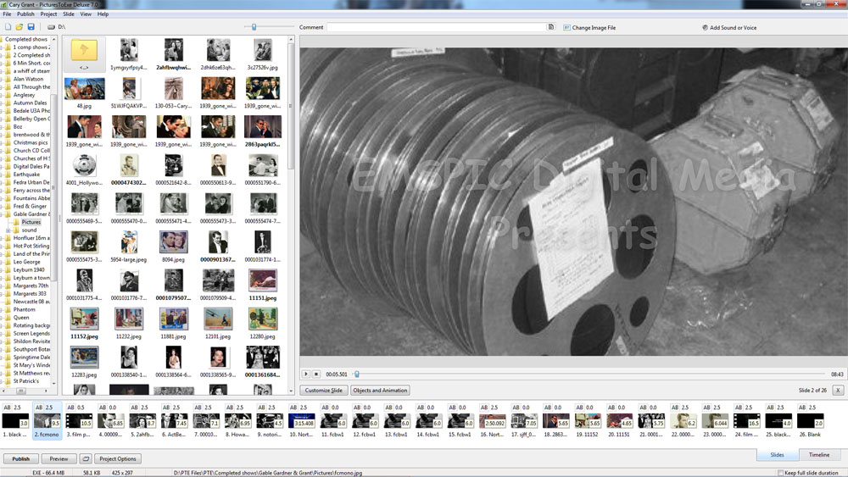Open Project Options
Viewport: 848px width, 477px height.
click(118, 458)
